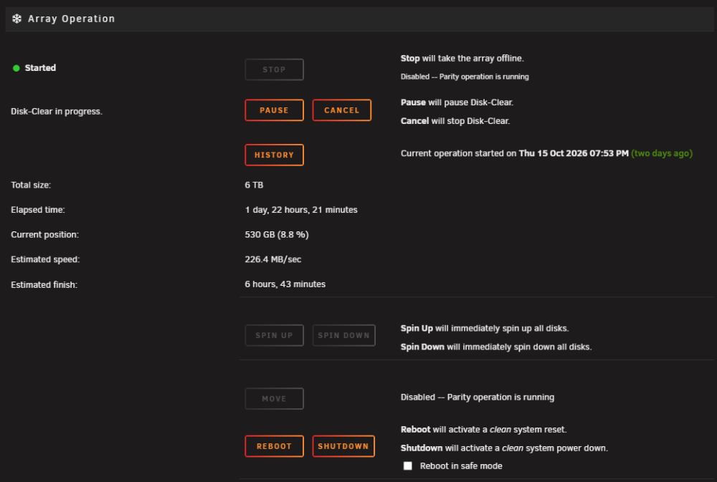Viewport: 717px width, 482px height.
Task: Click the Shutdown button
Action: pyautogui.click(x=343, y=446)
